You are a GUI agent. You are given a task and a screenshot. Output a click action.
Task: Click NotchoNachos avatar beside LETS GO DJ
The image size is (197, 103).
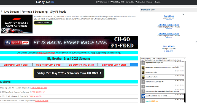143,82
